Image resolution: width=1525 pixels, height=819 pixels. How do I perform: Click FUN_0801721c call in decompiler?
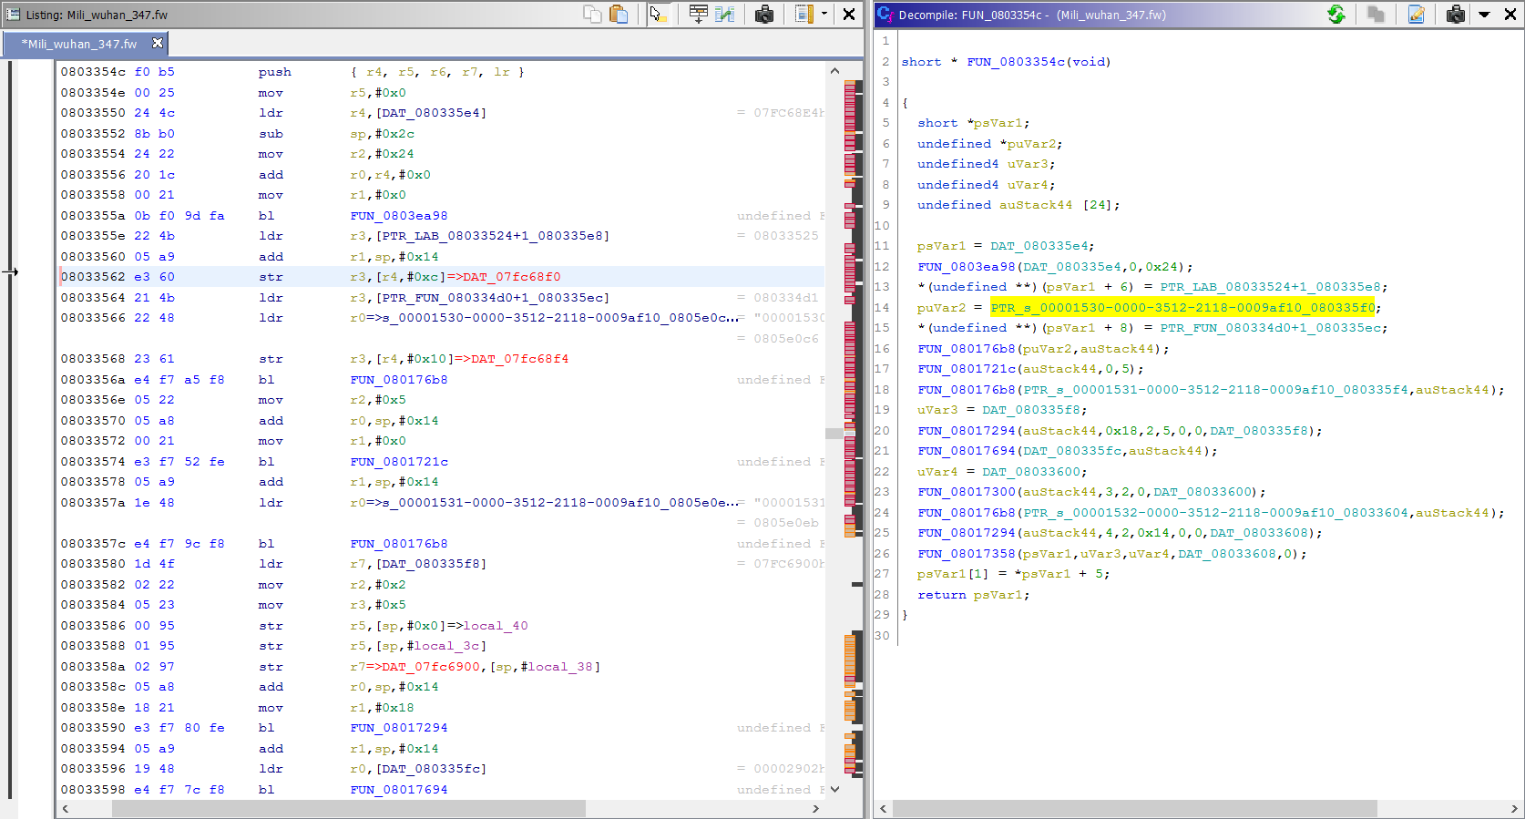tap(967, 369)
